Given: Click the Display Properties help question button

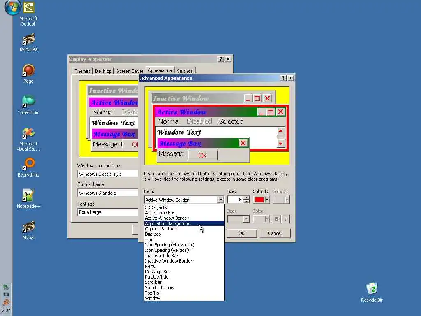Looking at the screenshot, I should pyautogui.click(x=221, y=59).
